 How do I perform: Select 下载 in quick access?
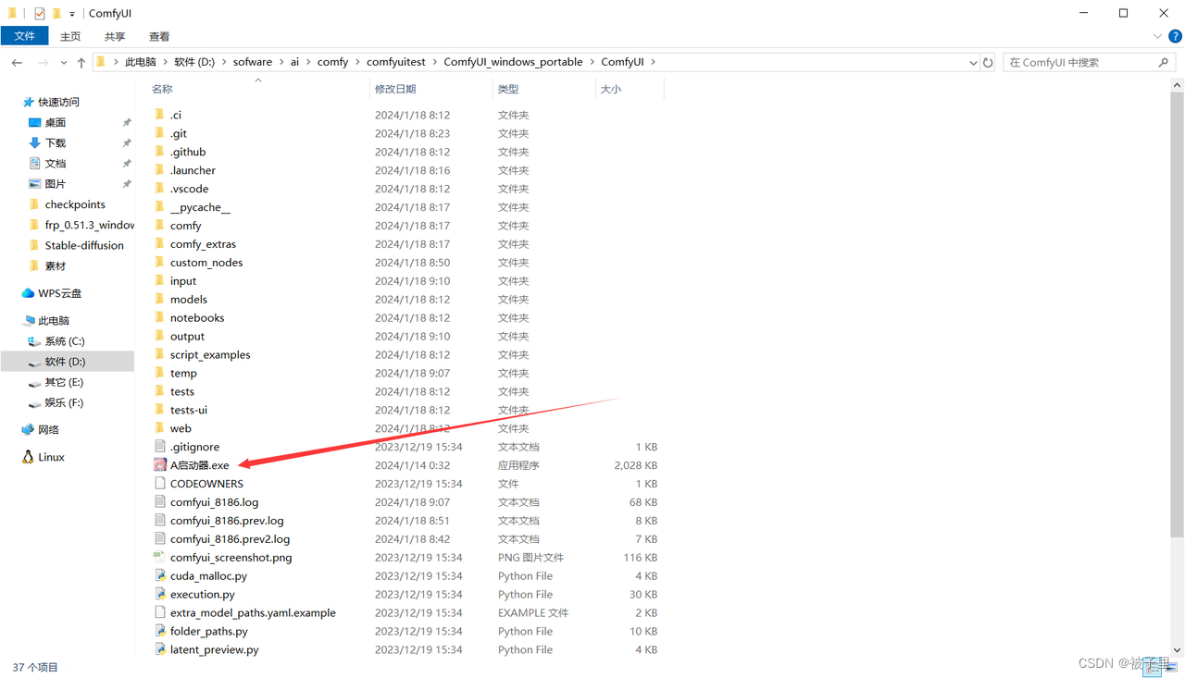click(56, 142)
